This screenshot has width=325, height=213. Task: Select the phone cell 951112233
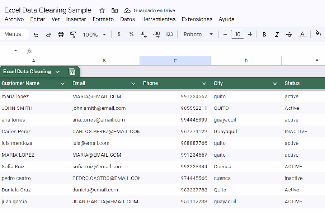(x=175, y=201)
